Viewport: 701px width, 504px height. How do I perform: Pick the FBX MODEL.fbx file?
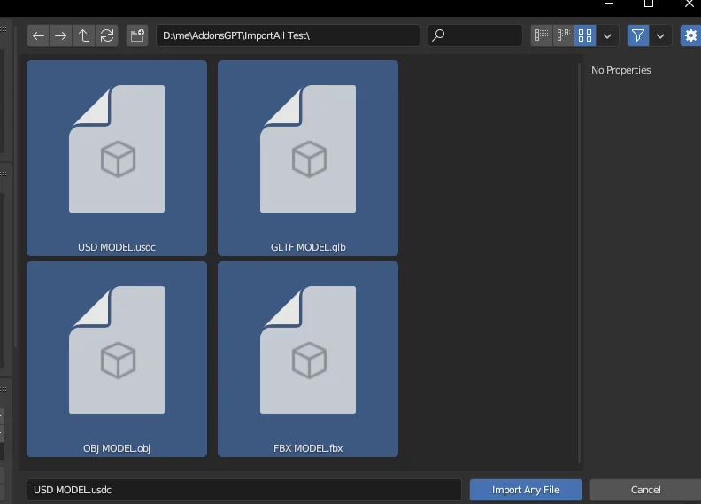[x=308, y=359]
